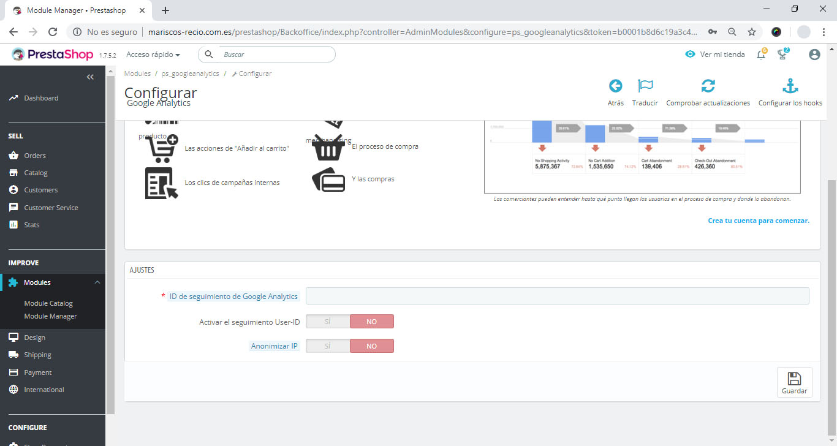Open Customer Service in the sidebar
The height and width of the screenshot is (446, 837).
coord(51,208)
